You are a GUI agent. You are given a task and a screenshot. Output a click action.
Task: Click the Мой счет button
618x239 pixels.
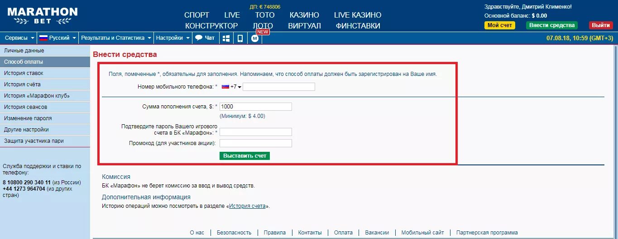click(x=500, y=25)
